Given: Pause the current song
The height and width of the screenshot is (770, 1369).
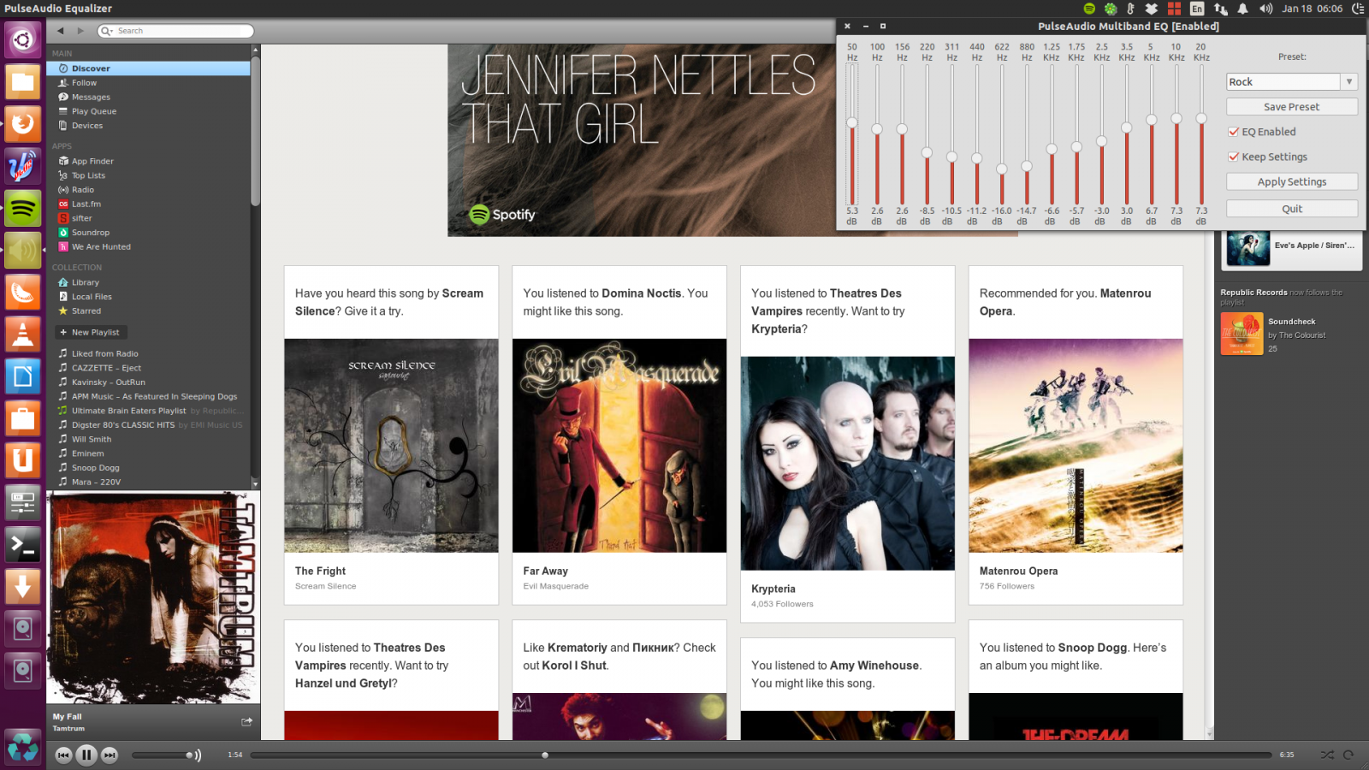Looking at the screenshot, I should [86, 755].
